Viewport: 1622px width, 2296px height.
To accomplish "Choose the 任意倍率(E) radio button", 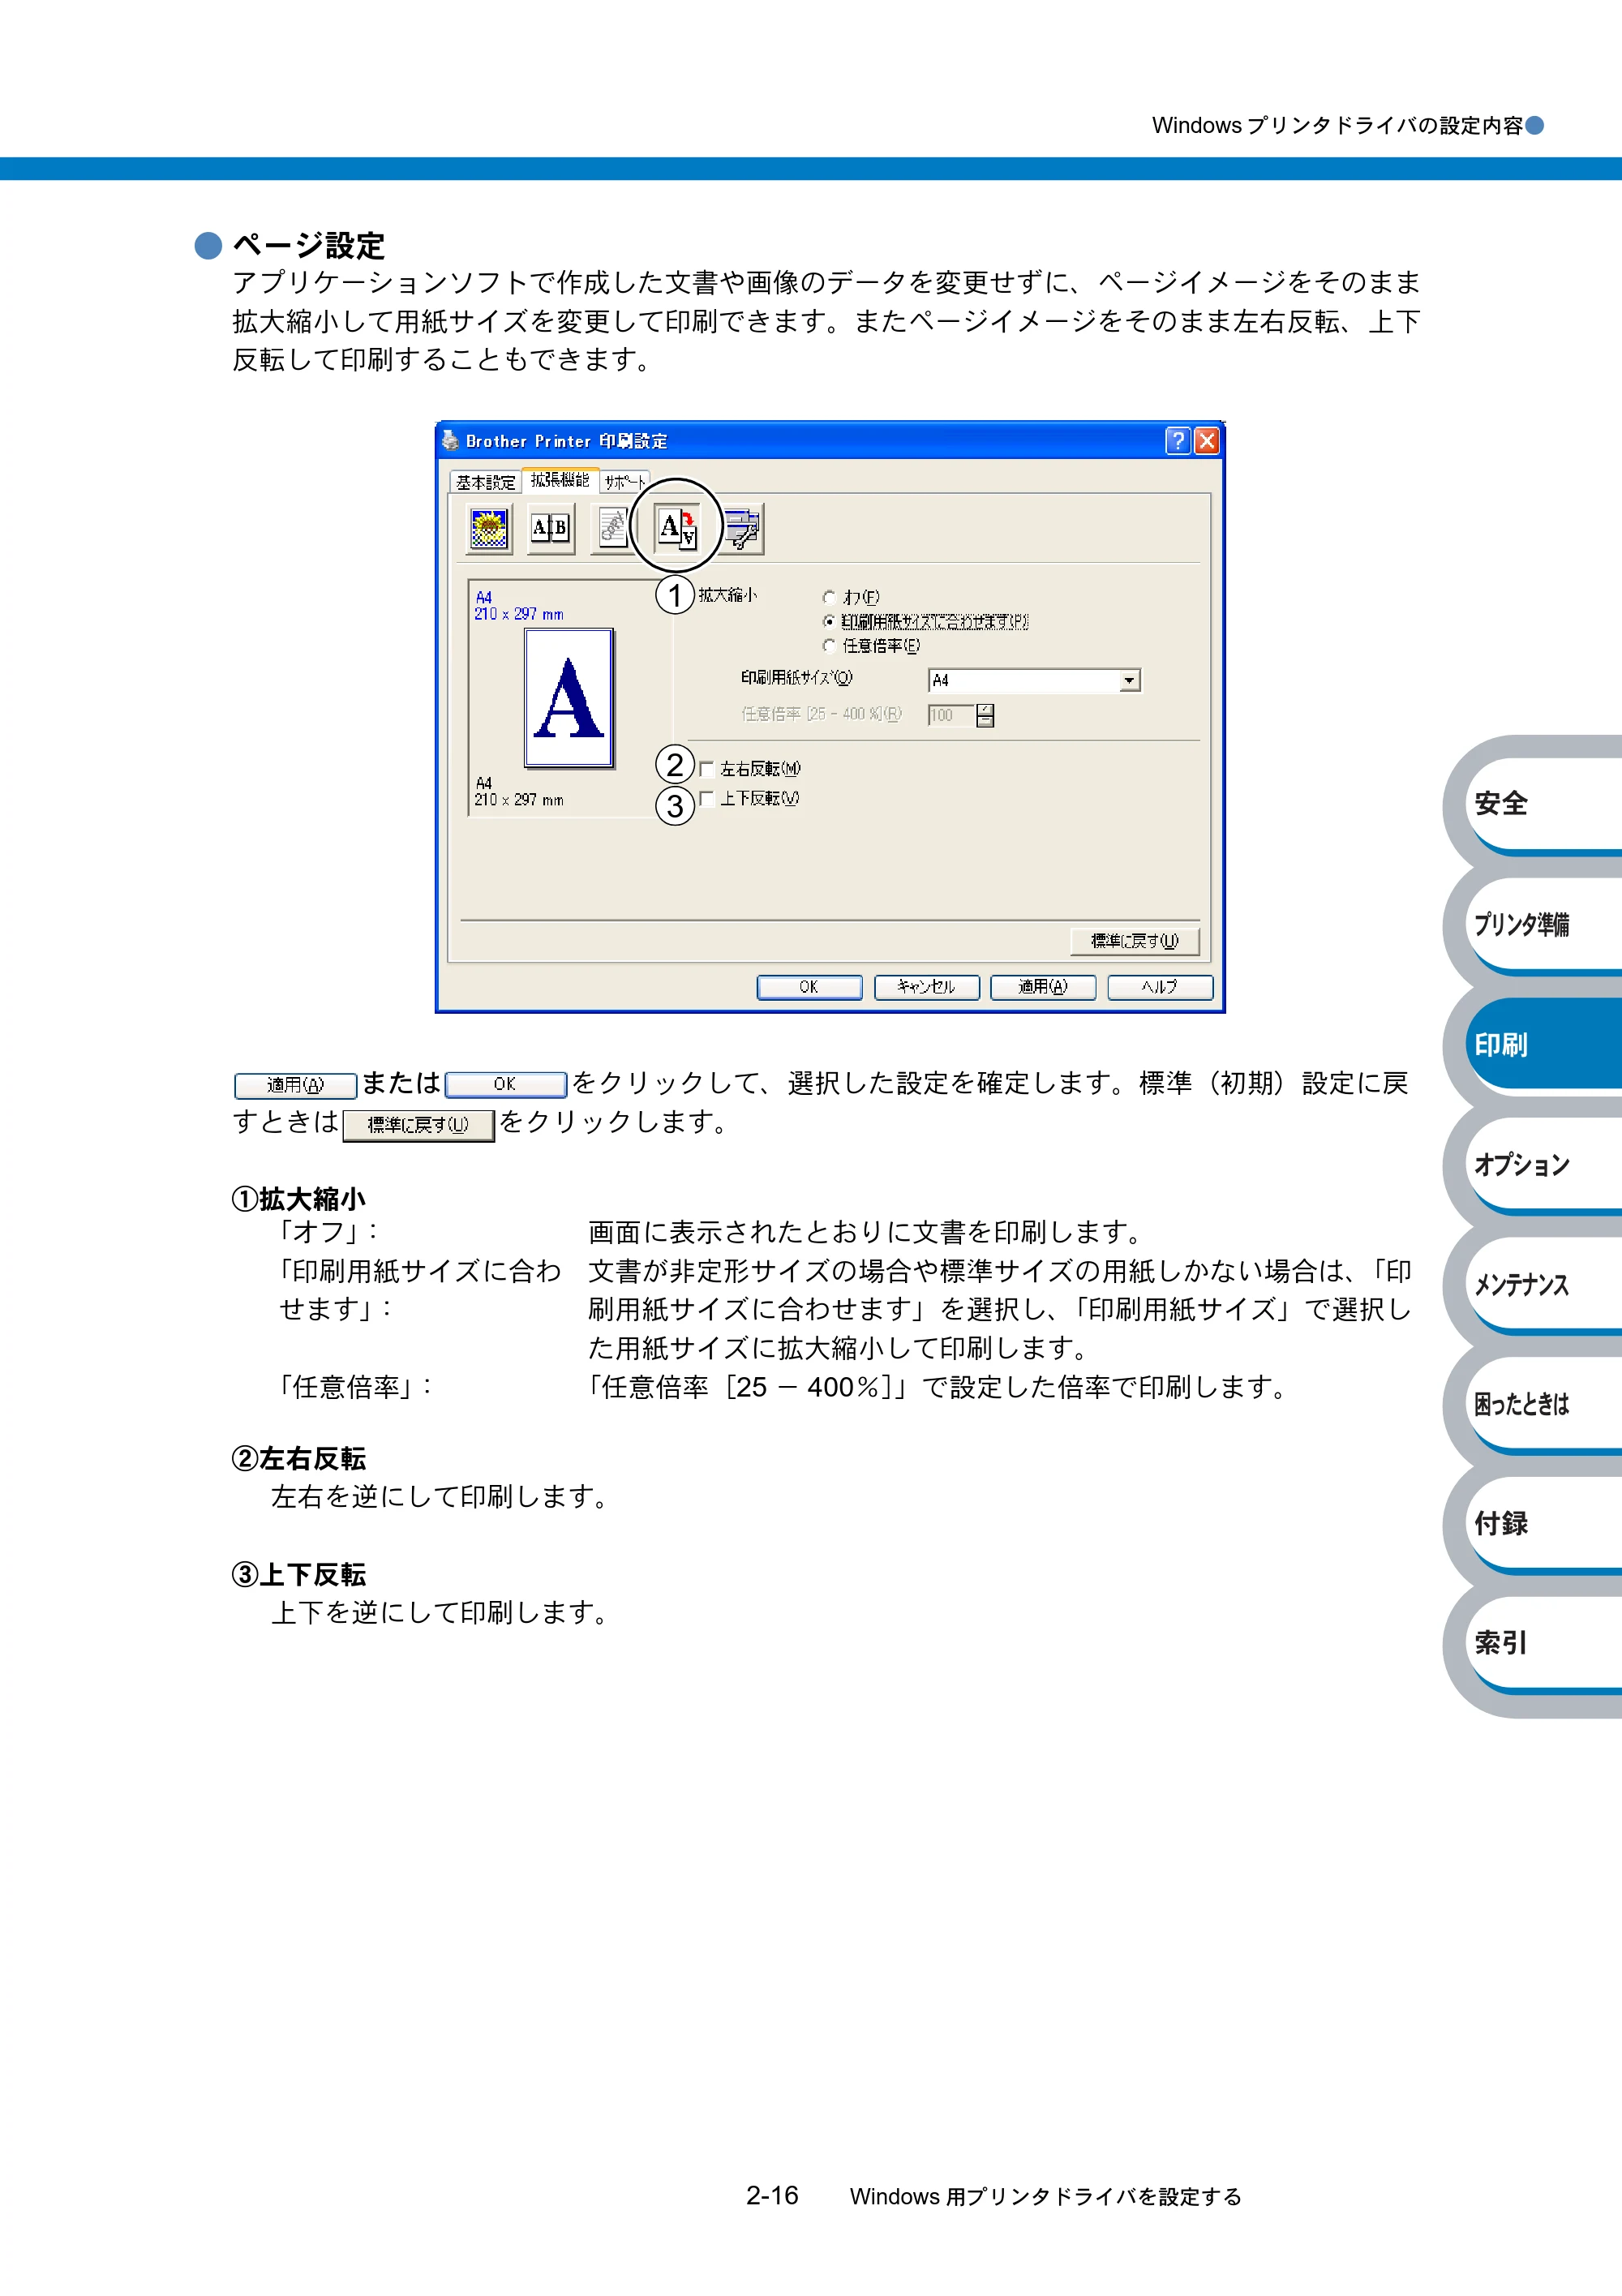I will tap(829, 646).
